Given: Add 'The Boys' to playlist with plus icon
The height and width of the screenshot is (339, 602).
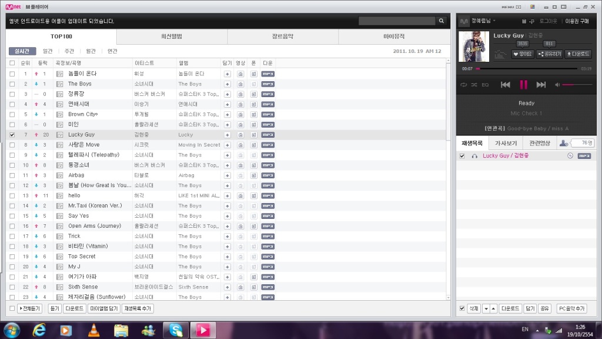Looking at the screenshot, I should 228,84.
